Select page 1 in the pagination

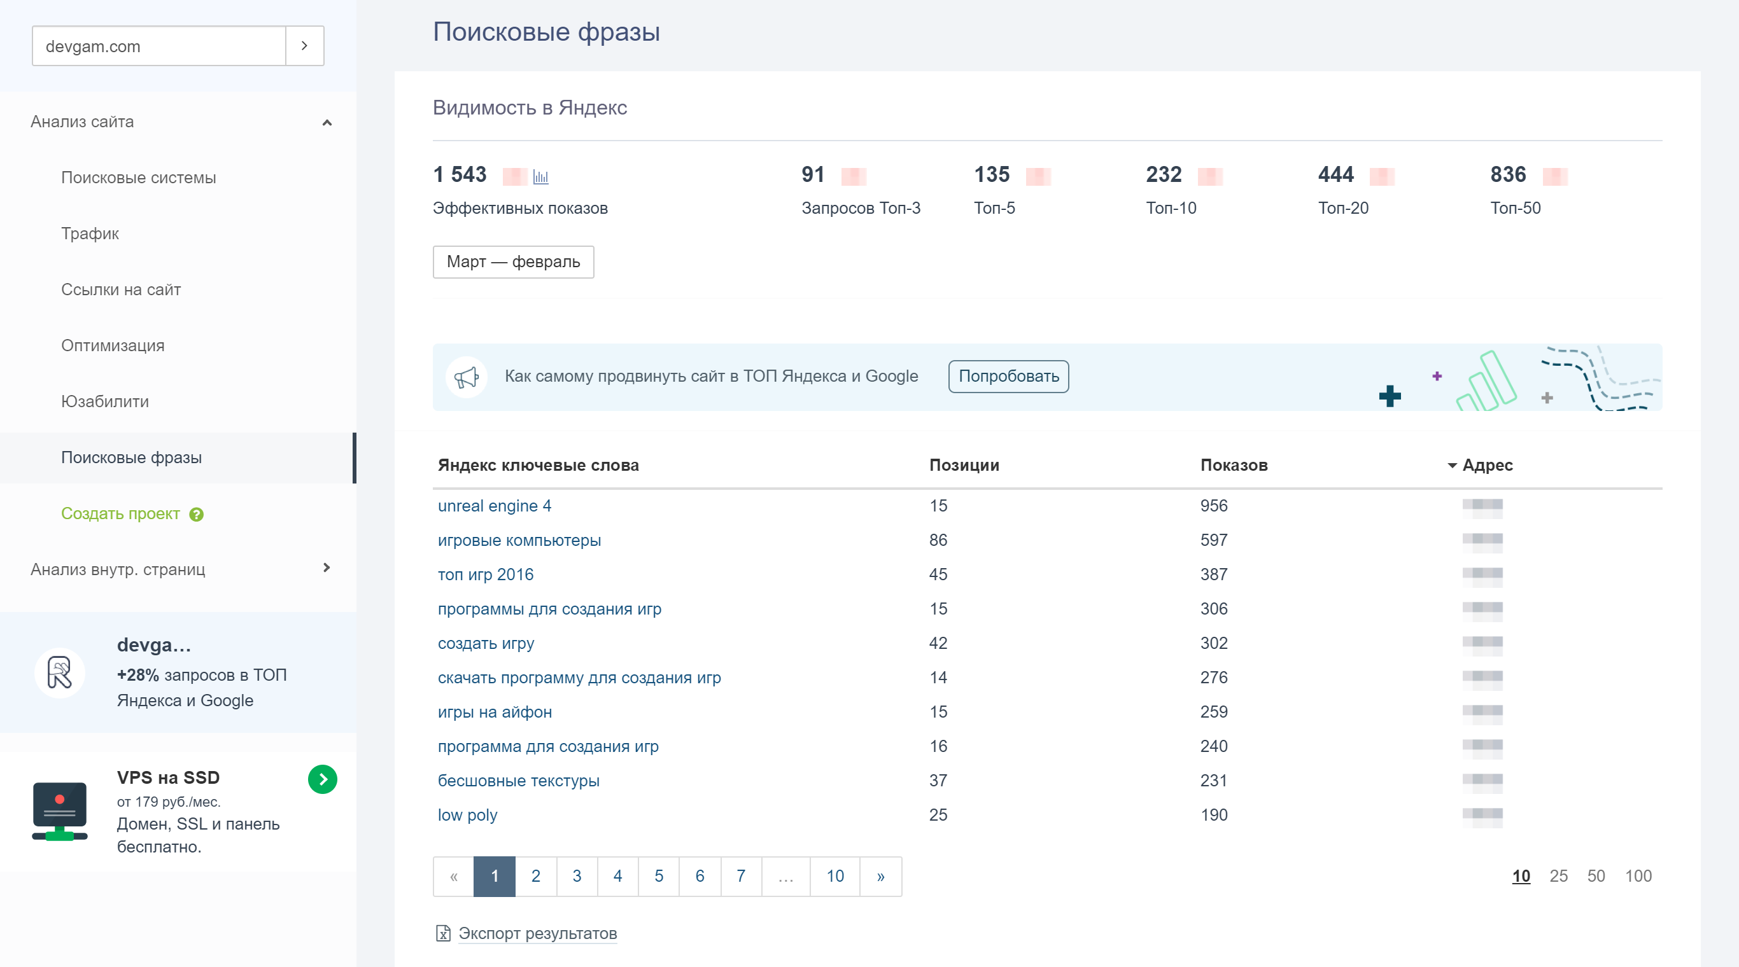point(495,877)
